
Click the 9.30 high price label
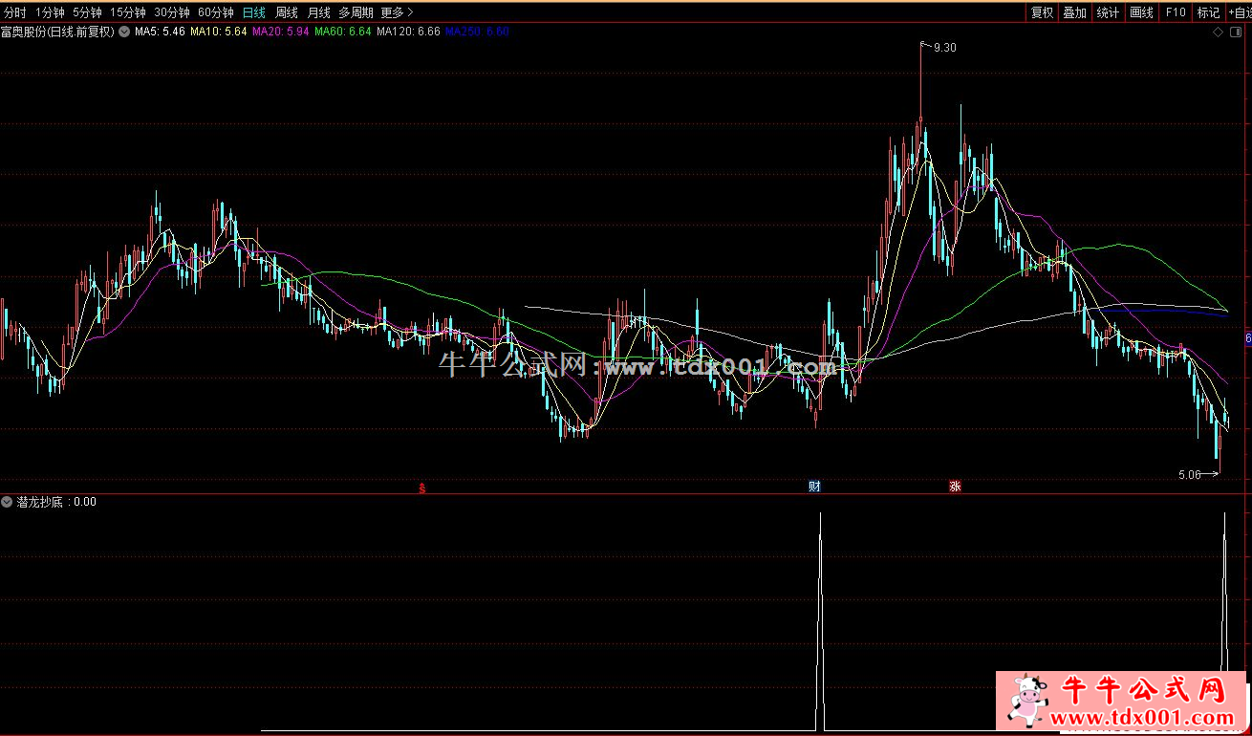coord(944,48)
